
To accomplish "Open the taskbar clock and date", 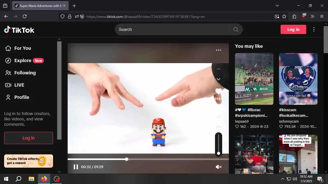I will pyautogui.click(x=306, y=179).
